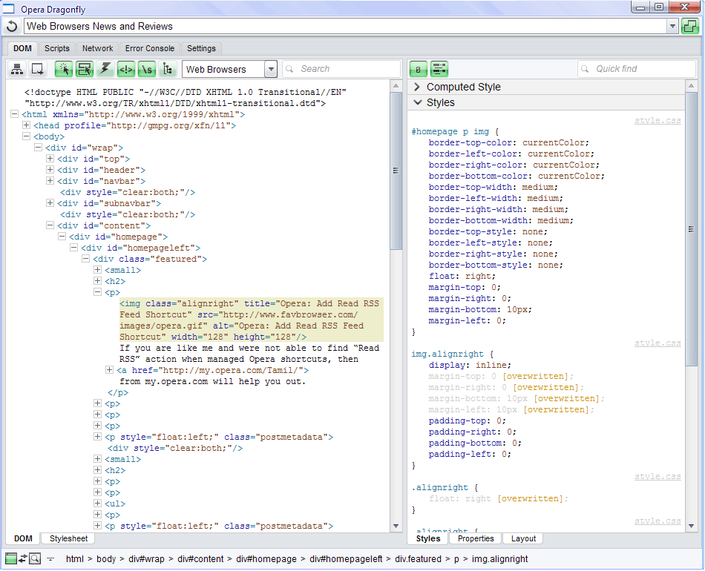Screen dimensions: 705x571
Task: Click the lightning bolt update DOM icon
Action: (105, 69)
